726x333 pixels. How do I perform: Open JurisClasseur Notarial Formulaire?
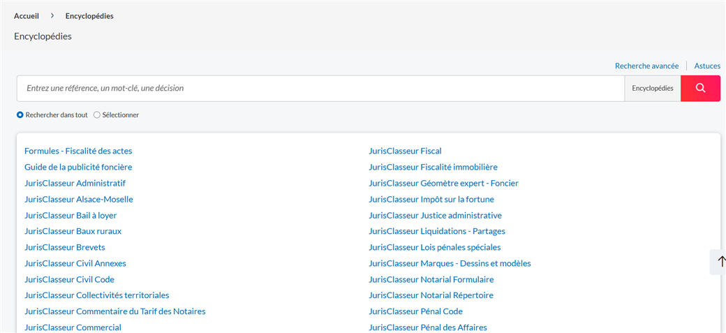(x=431, y=279)
